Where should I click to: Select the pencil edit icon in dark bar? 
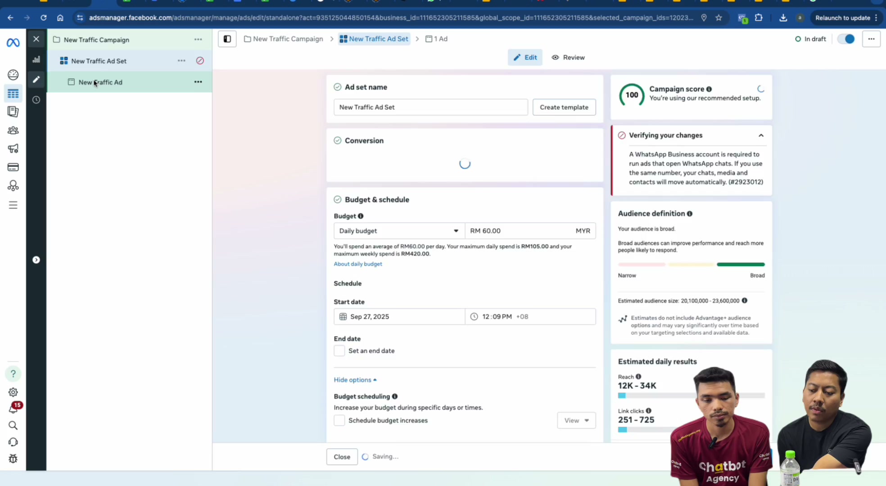[x=36, y=80]
